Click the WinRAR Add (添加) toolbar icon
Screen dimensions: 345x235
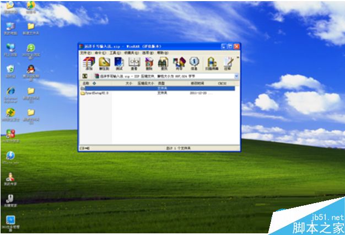[89, 63]
